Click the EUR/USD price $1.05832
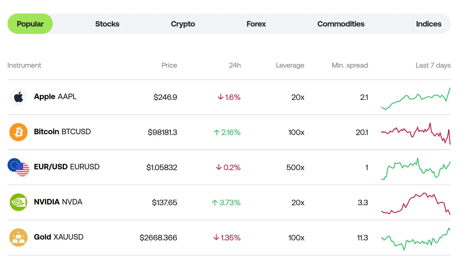 [162, 168]
